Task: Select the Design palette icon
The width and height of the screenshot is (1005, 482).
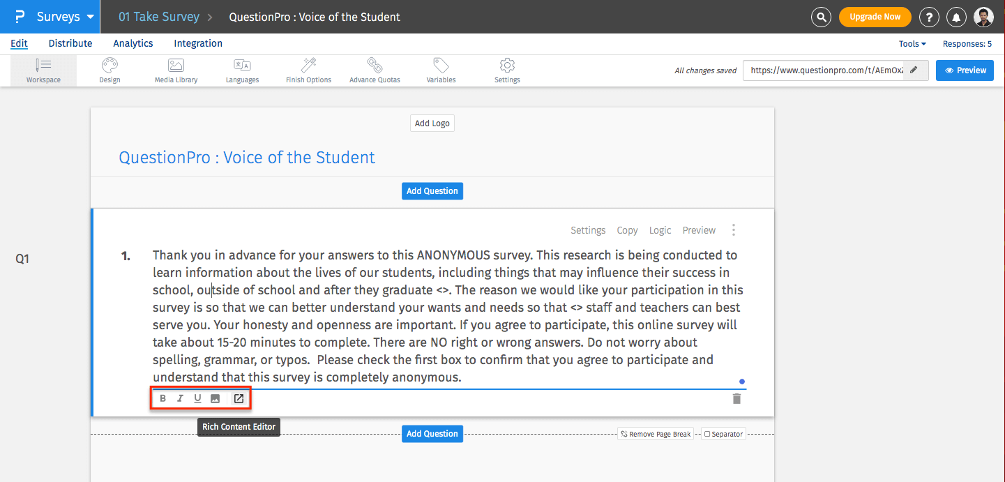Action: pos(109,70)
